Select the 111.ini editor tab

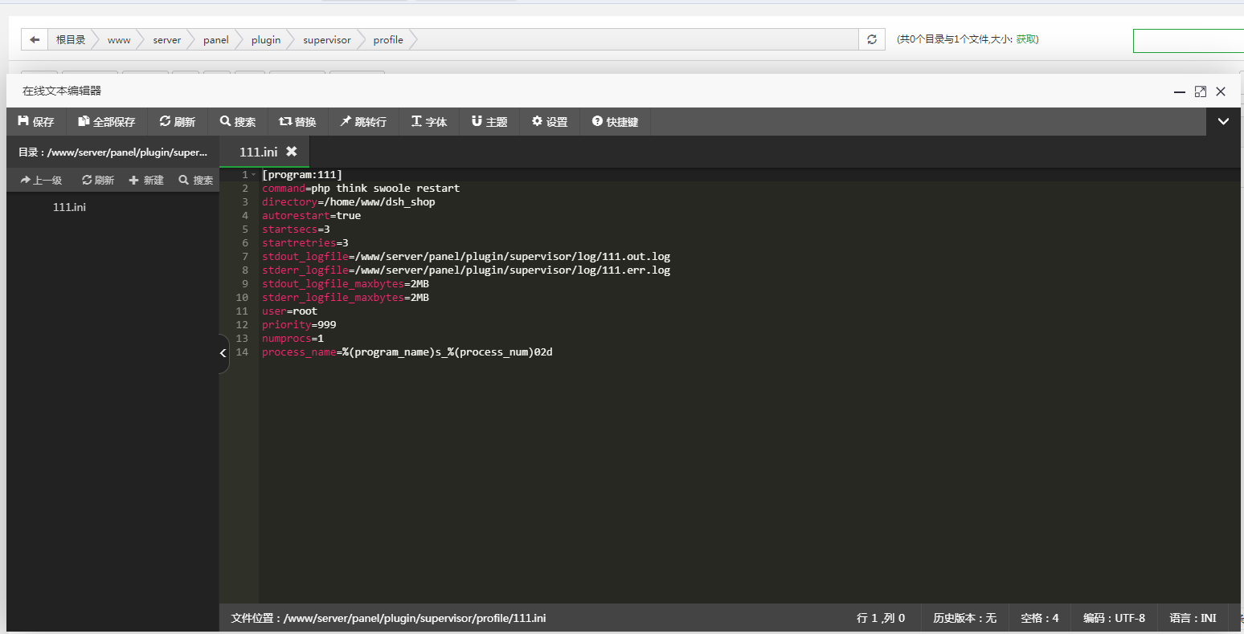tap(259, 152)
